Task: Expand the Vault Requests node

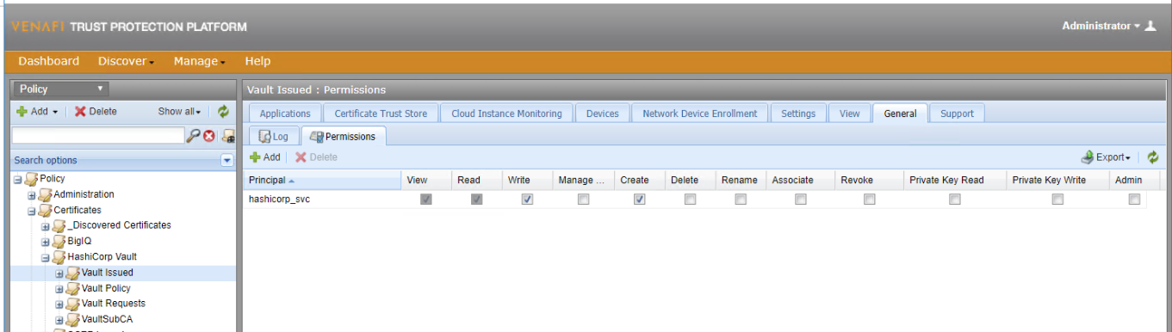Action: (59, 304)
